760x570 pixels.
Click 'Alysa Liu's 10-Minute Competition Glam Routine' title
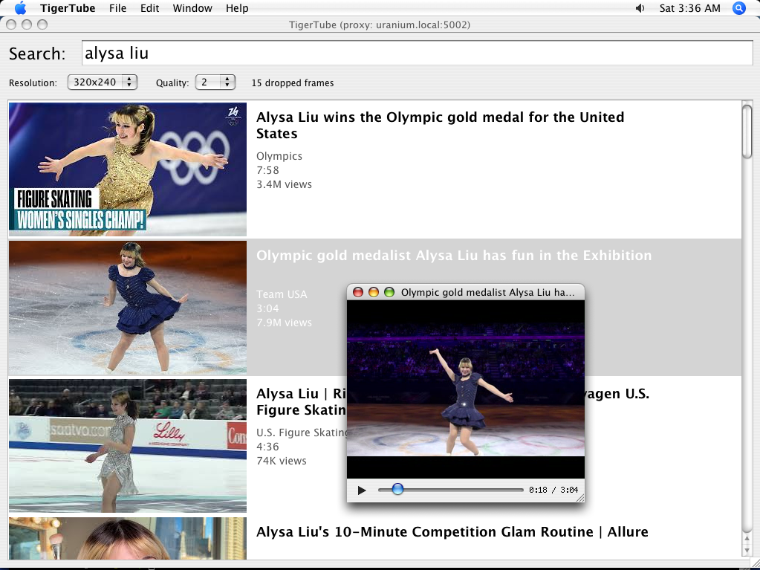(452, 531)
